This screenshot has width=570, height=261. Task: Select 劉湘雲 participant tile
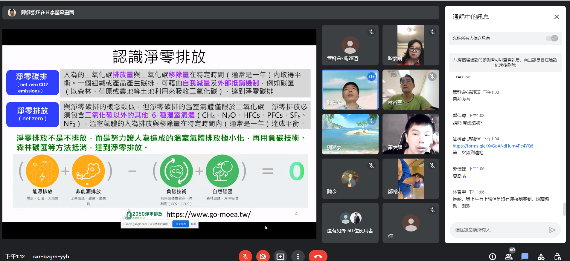click(350, 134)
